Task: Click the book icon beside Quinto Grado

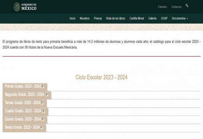Action: pos(42,119)
